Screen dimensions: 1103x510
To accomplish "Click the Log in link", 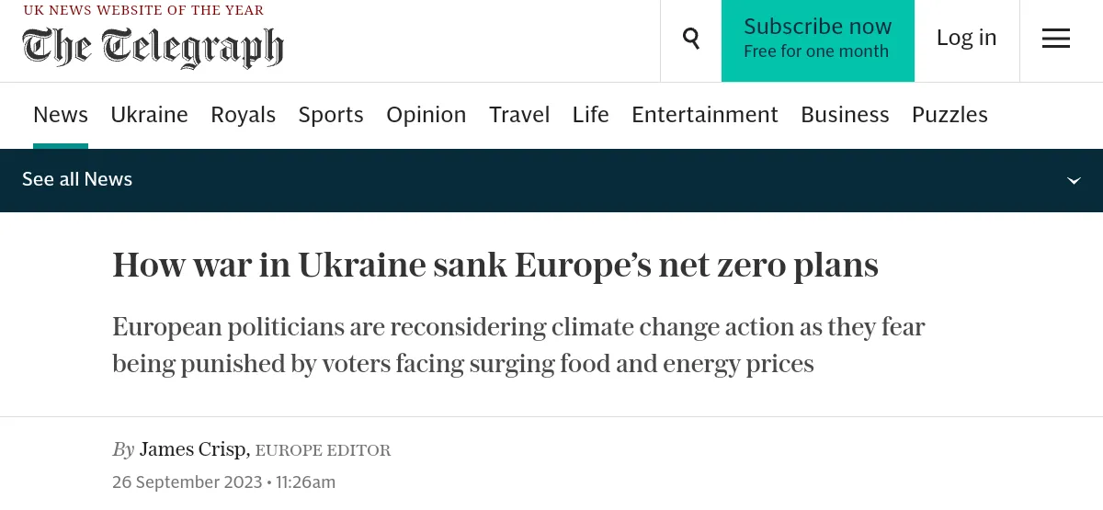I will tap(966, 38).
